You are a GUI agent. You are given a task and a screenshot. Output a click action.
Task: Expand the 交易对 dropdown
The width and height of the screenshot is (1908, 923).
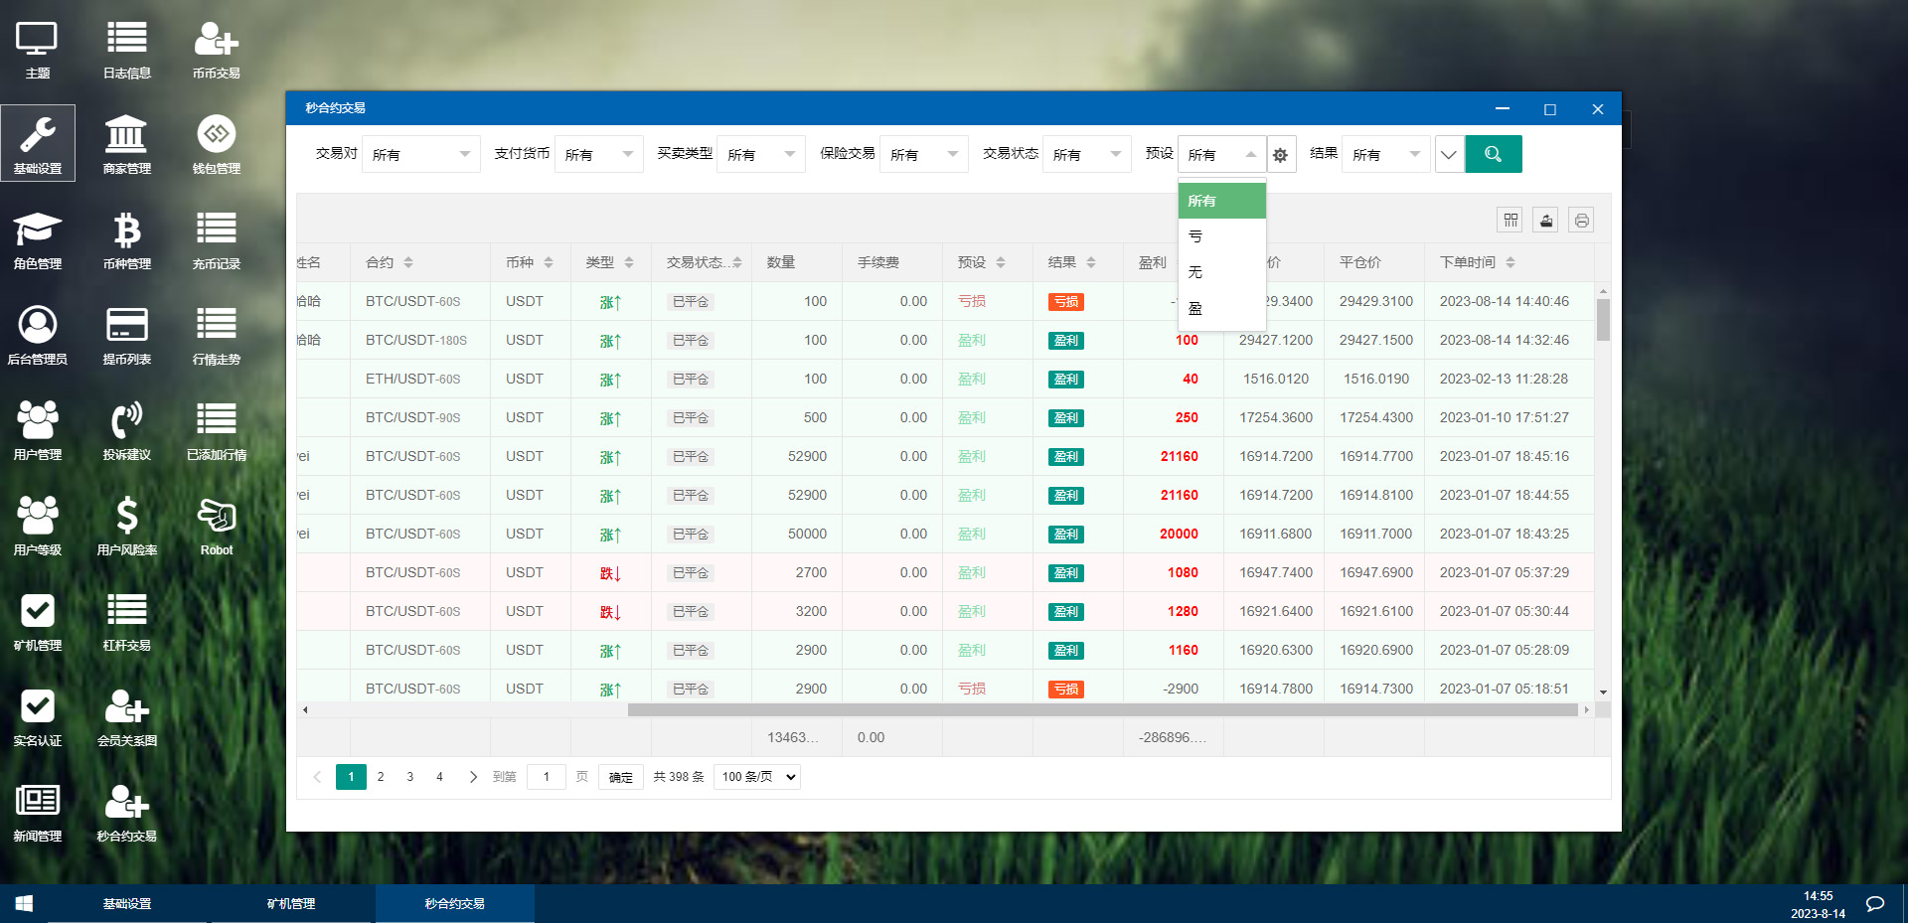(420, 154)
